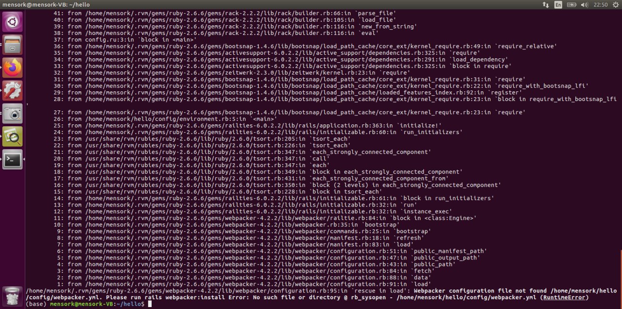Screen dimensions: 622x309
Task: Open the Files manager in the launcher
Action: (13, 45)
